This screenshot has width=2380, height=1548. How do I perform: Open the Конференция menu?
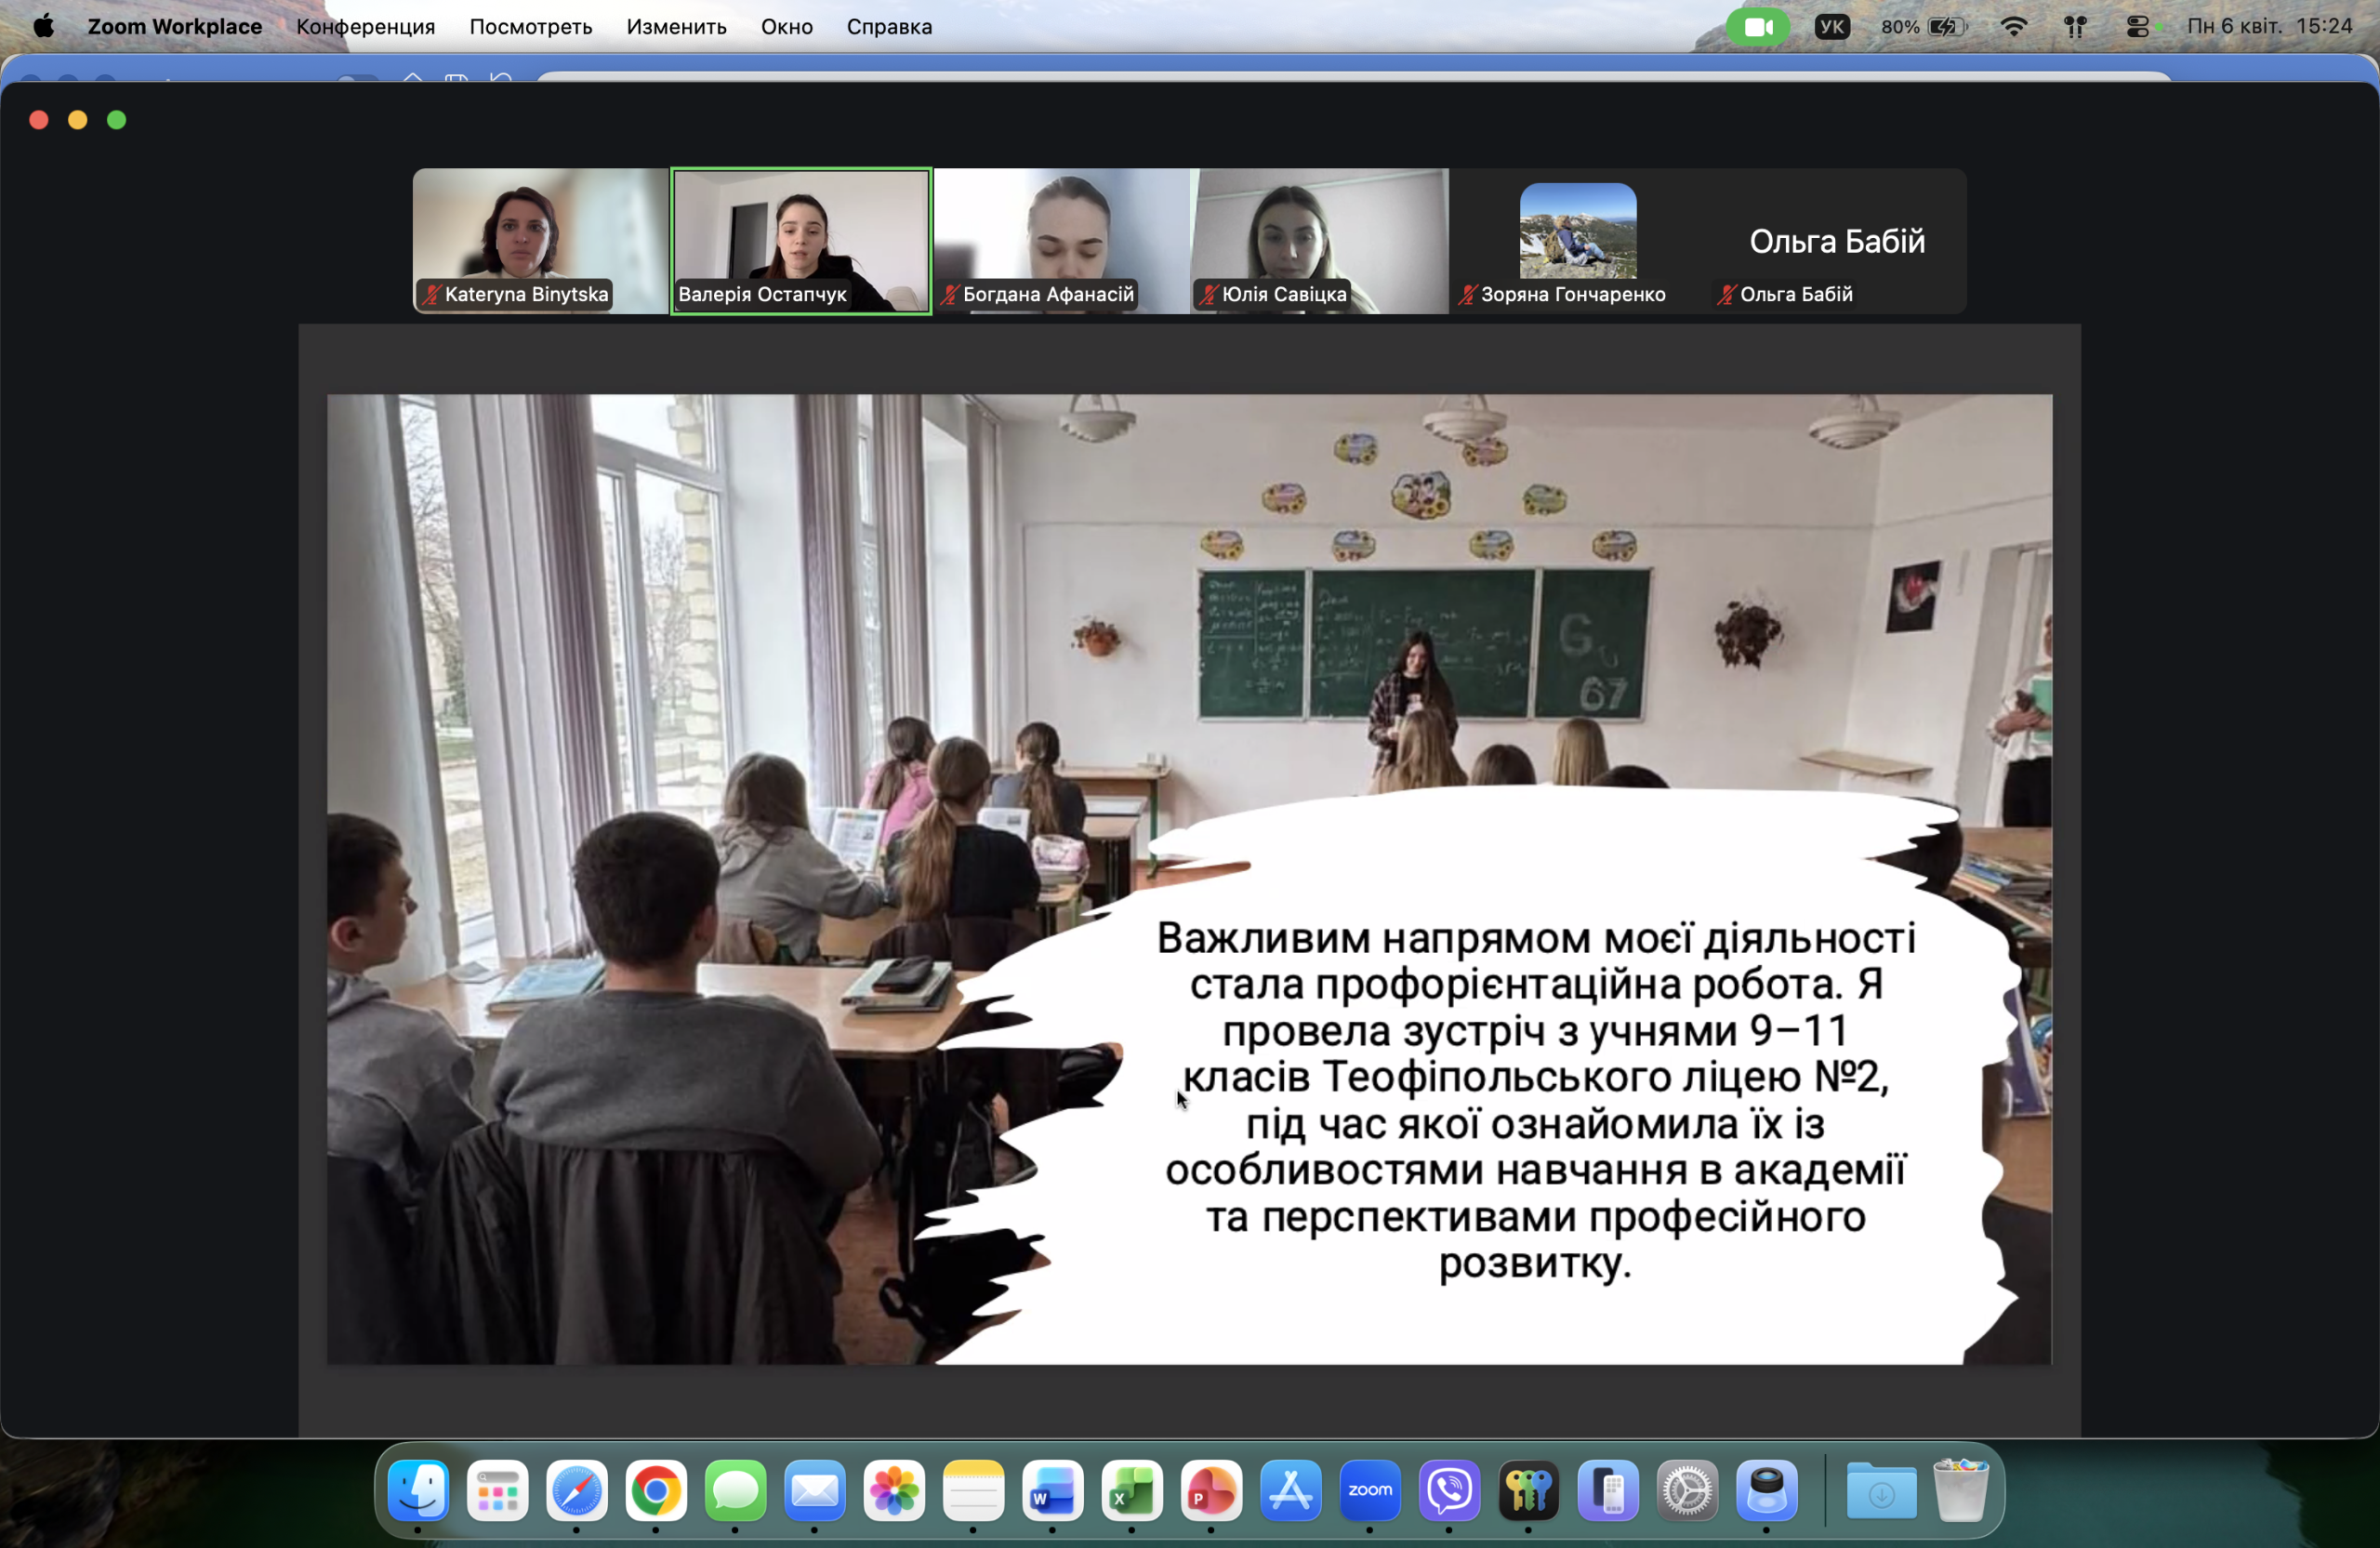pos(365,27)
